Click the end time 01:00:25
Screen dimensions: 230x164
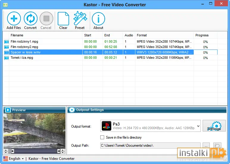click(x=111, y=41)
